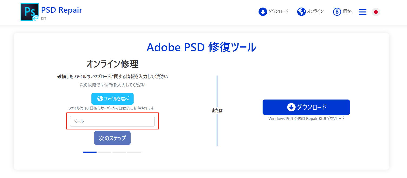Screen dimensions: 407x178
Task: Click the ダウンロード label on large blue button
Action: 312,107
